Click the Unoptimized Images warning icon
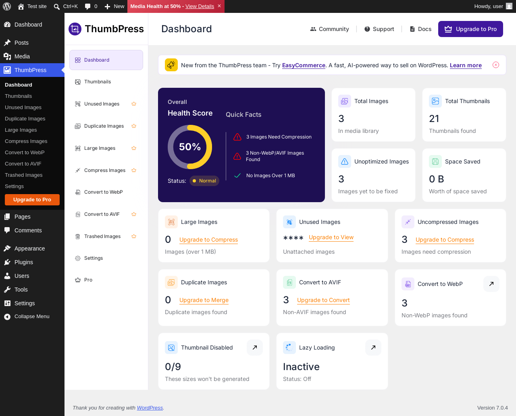This screenshot has height=416, width=516. tap(345, 161)
